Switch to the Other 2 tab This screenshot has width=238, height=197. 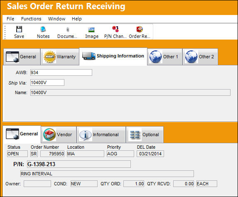point(200,57)
